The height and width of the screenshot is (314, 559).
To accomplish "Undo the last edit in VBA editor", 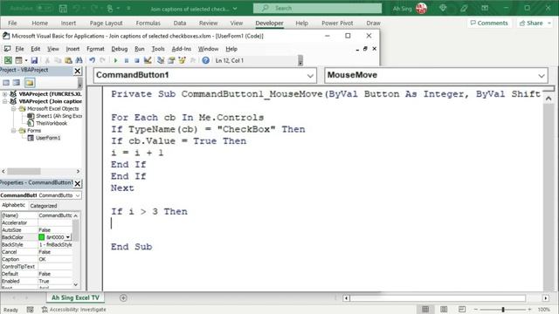I will click(92, 60).
